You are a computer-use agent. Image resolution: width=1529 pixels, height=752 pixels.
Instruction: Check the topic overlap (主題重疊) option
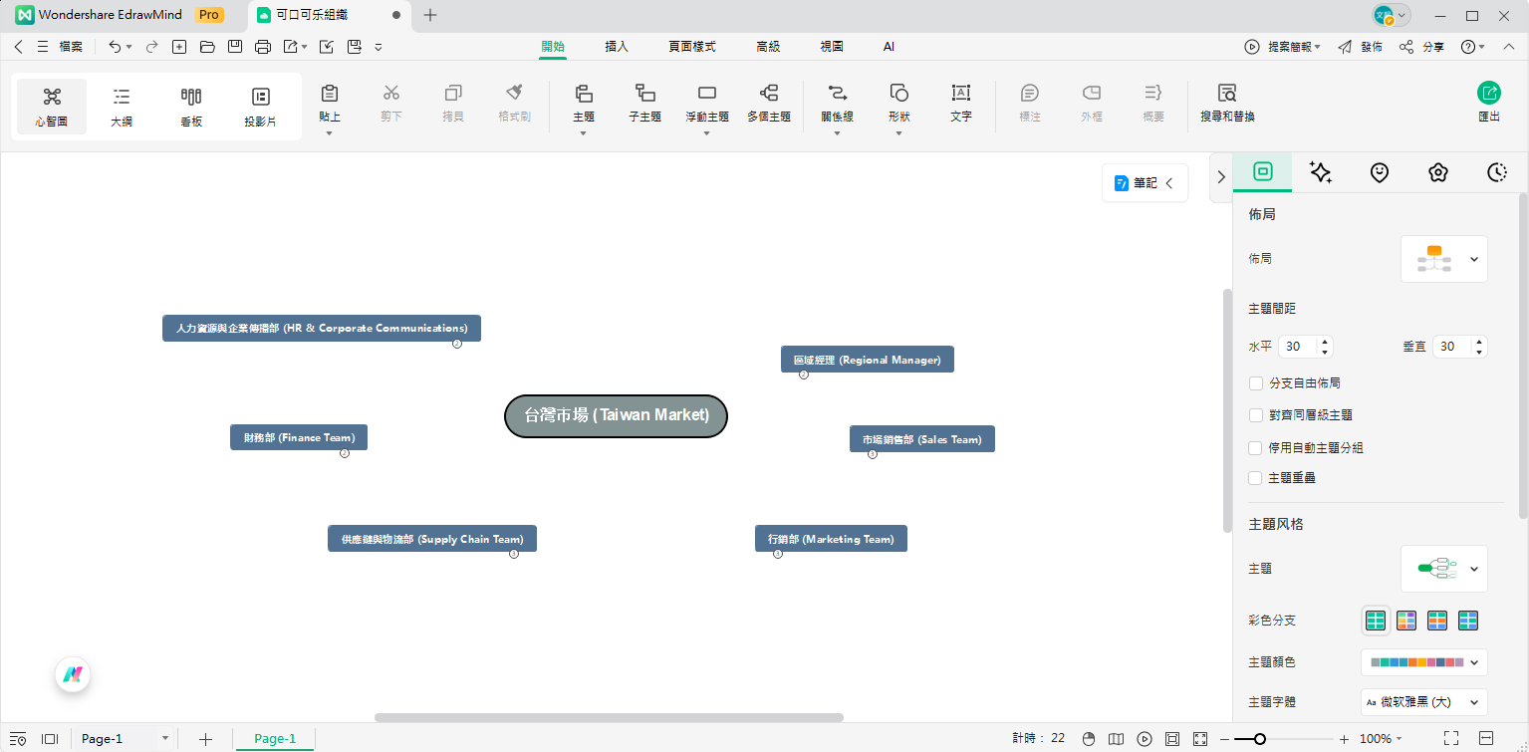click(1256, 478)
